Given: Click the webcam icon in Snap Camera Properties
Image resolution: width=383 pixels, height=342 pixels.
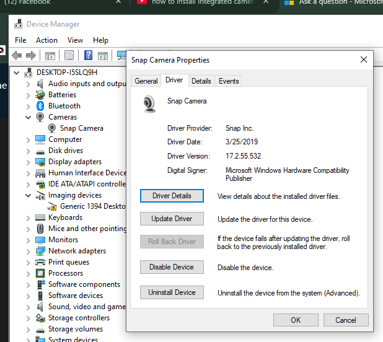Looking at the screenshot, I should tap(149, 104).
